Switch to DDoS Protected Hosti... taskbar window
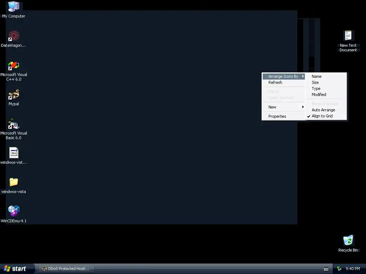This screenshot has width=366, height=274. [x=66, y=269]
